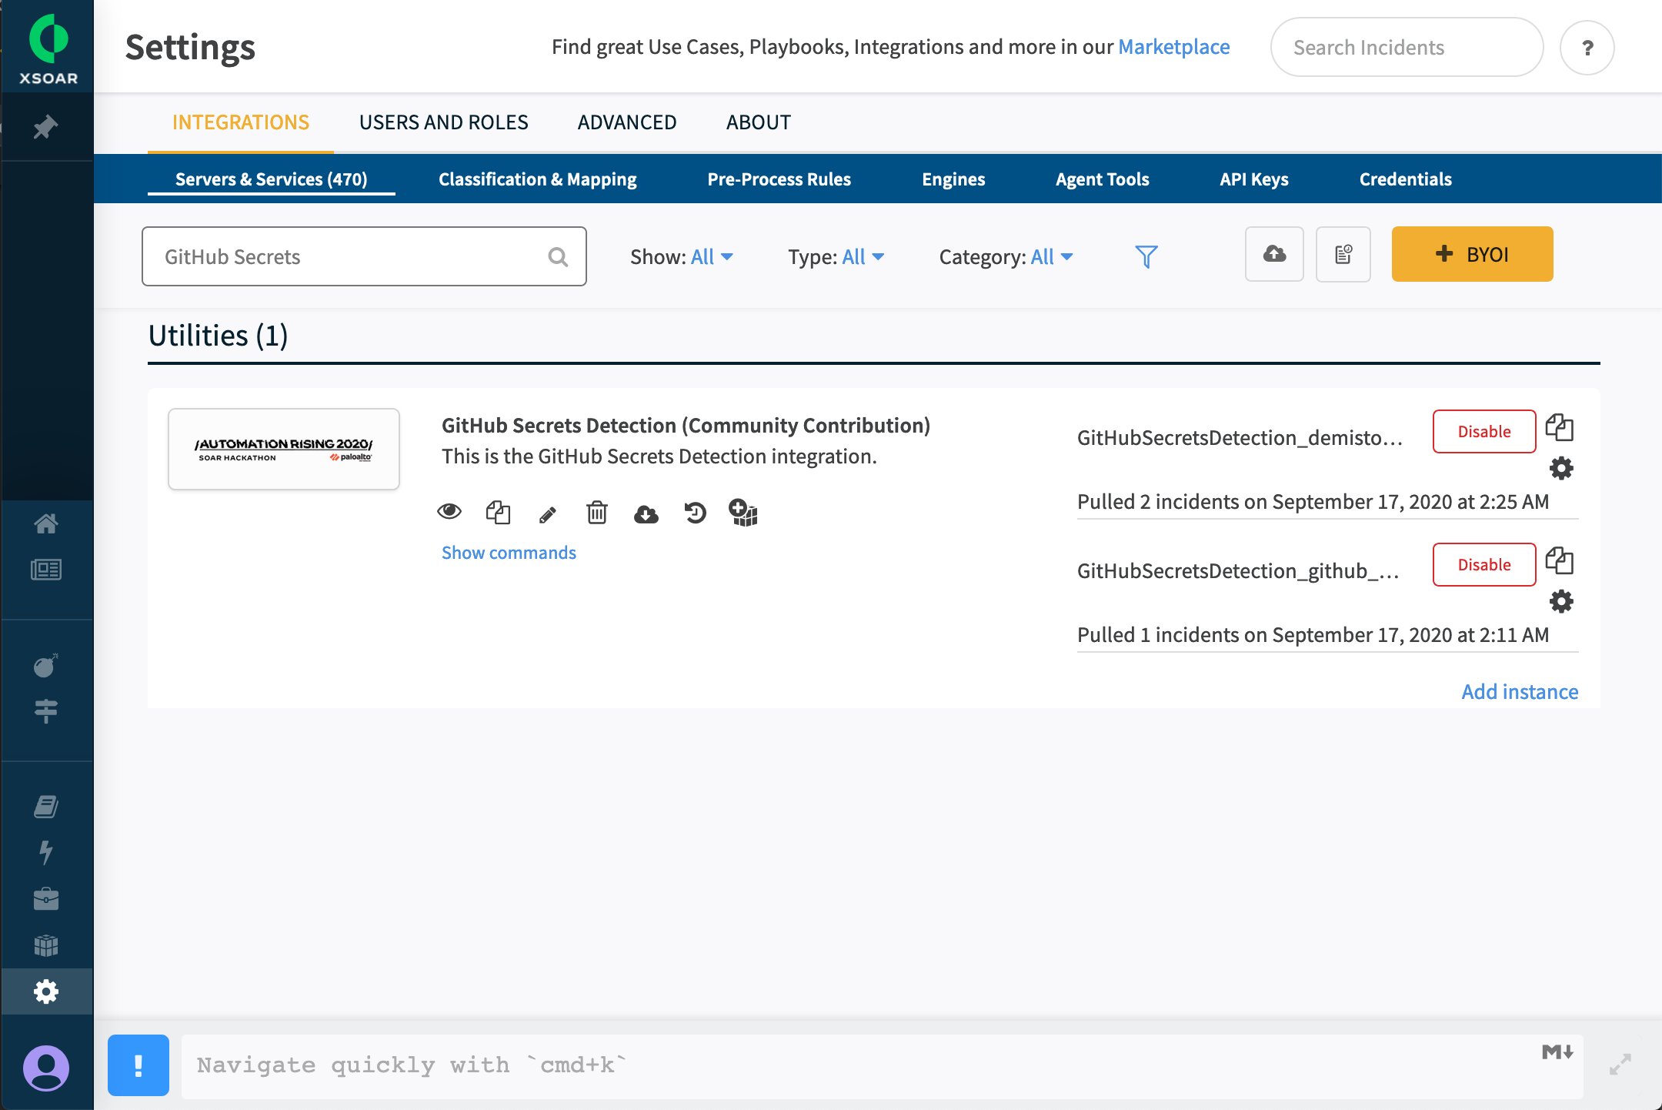The width and height of the screenshot is (1662, 1110).
Task: Disable the GitHubSecretsDetection_demisto instance
Action: click(1483, 432)
